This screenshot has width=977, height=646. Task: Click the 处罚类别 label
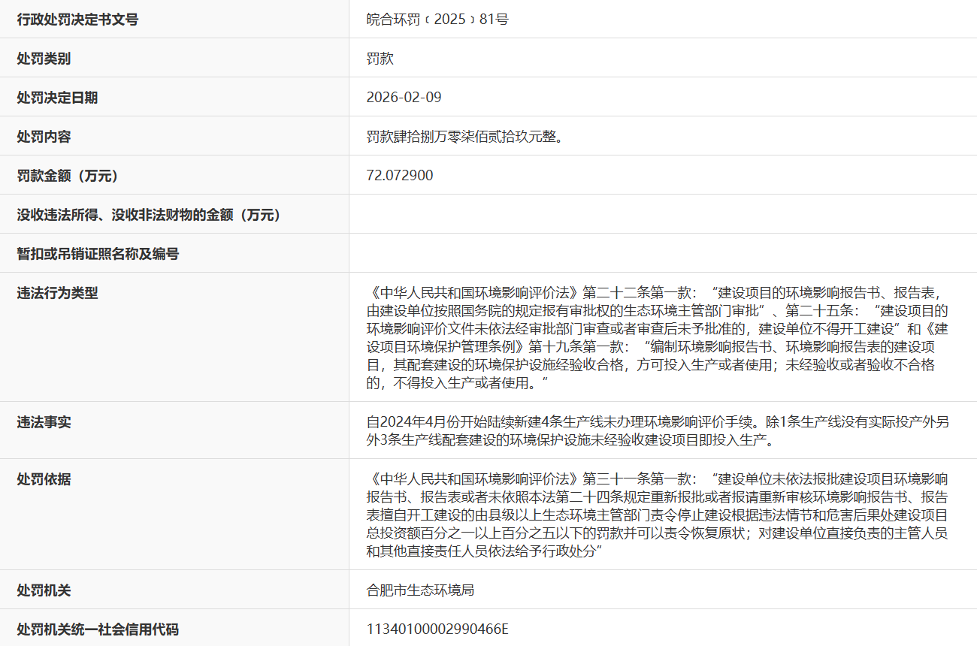pyautogui.click(x=44, y=59)
